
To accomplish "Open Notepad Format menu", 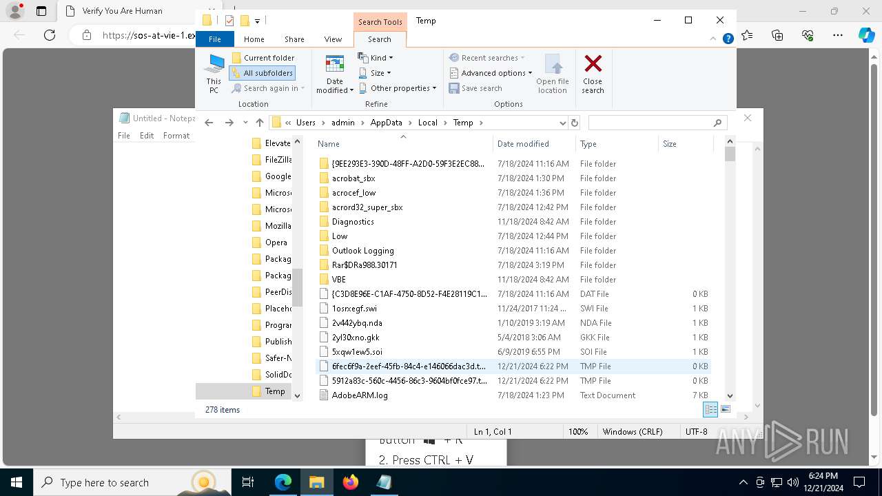I will (176, 136).
